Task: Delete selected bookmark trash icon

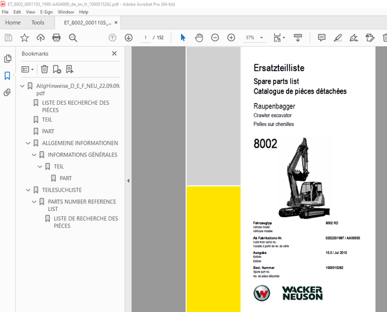Action: coord(44,69)
